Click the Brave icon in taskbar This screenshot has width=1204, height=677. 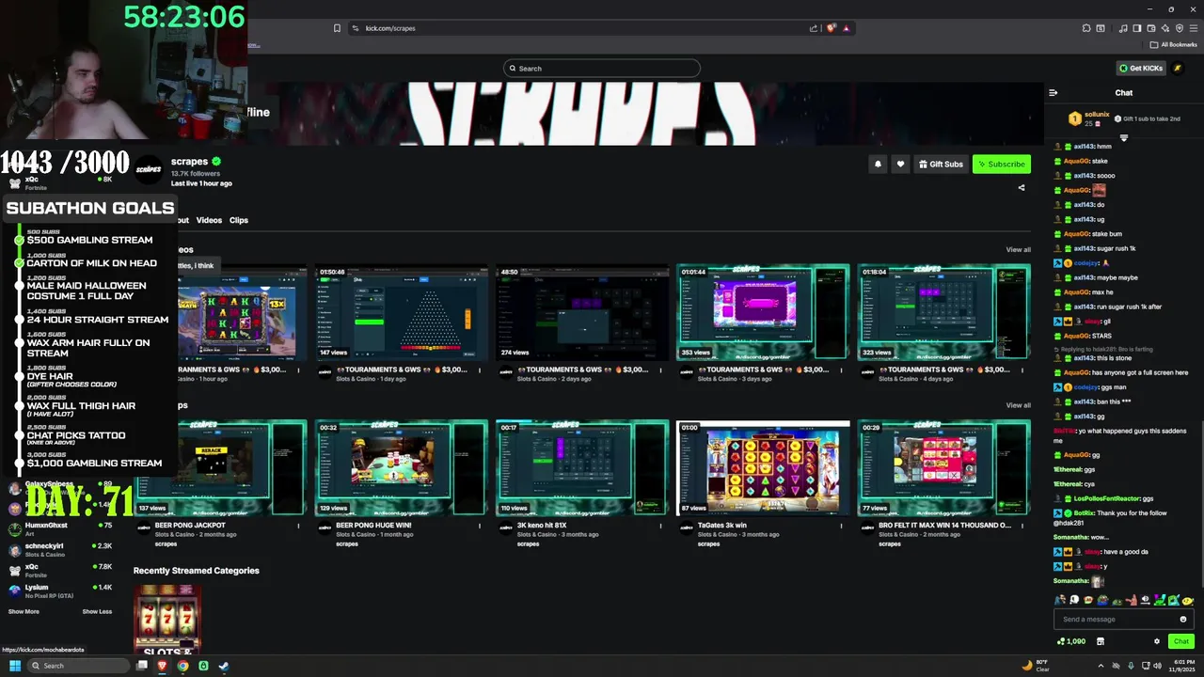(162, 666)
